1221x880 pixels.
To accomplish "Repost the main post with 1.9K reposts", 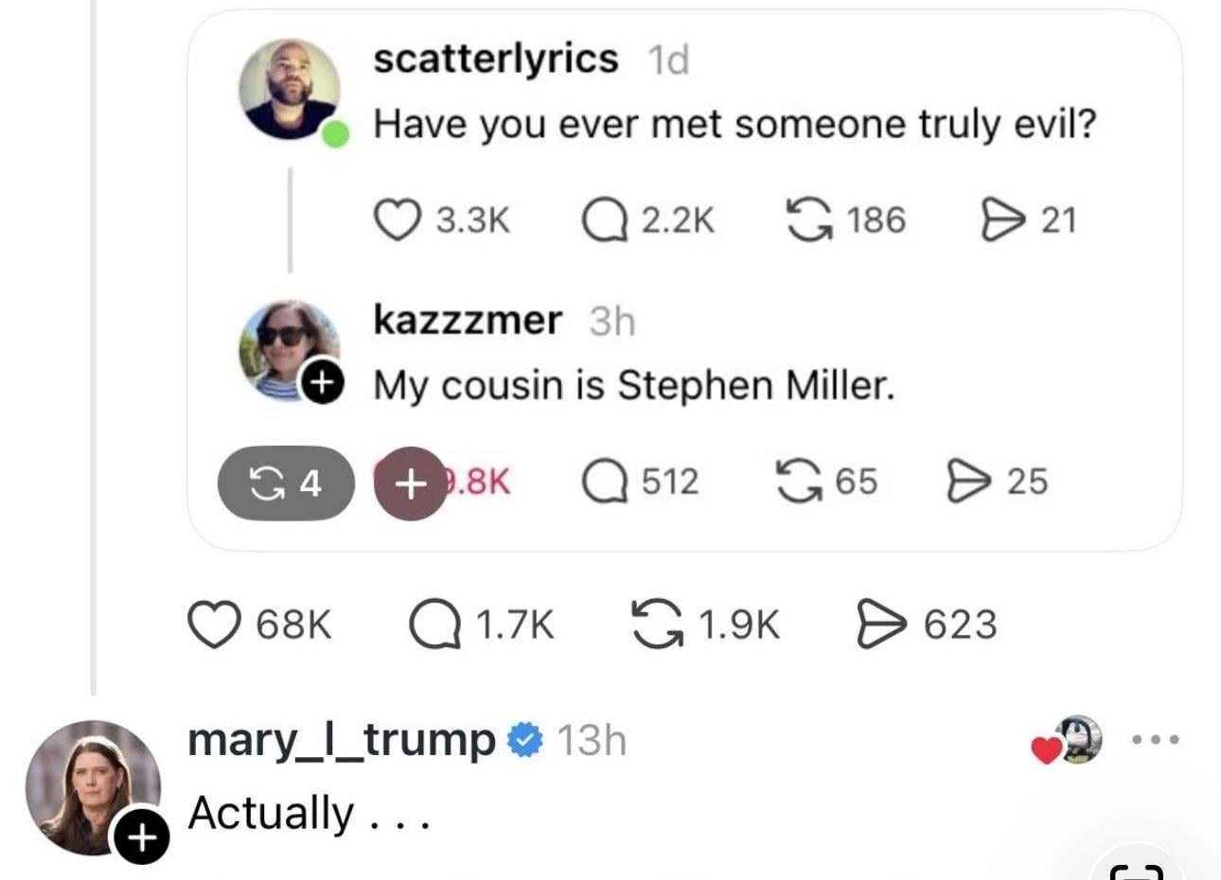I will 657,625.
